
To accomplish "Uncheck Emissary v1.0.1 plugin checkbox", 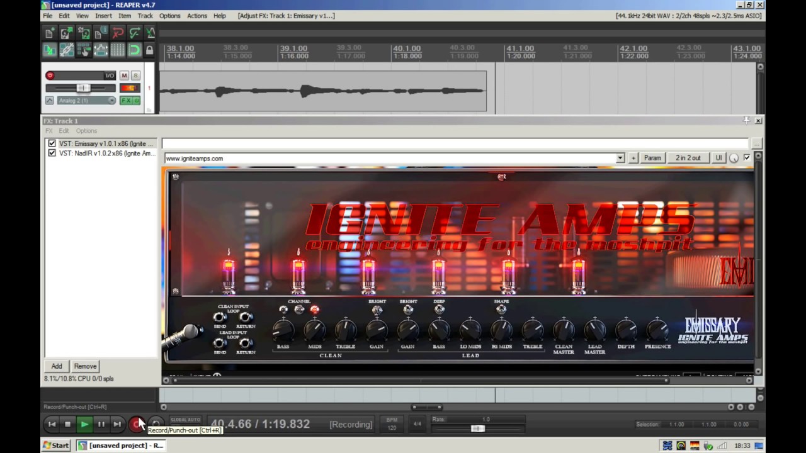I will click(52, 143).
